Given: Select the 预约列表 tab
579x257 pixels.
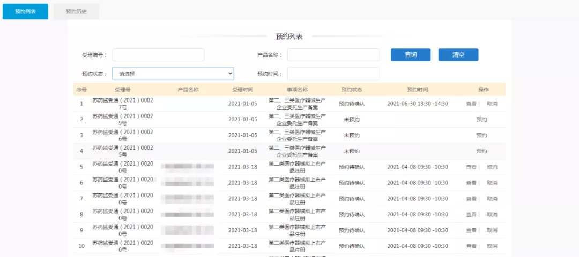Looking at the screenshot, I should (25, 12).
